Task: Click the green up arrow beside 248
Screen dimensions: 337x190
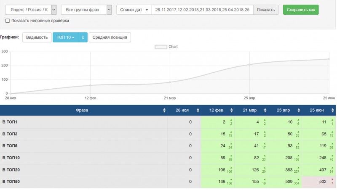Action: (332, 156)
